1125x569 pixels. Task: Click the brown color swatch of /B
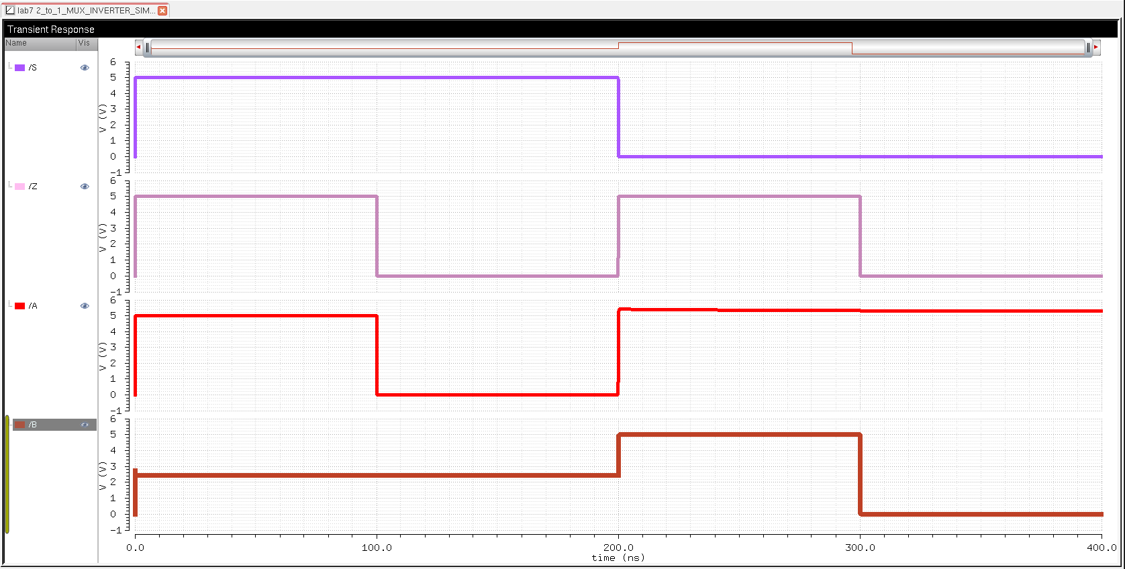[x=20, y=425]
